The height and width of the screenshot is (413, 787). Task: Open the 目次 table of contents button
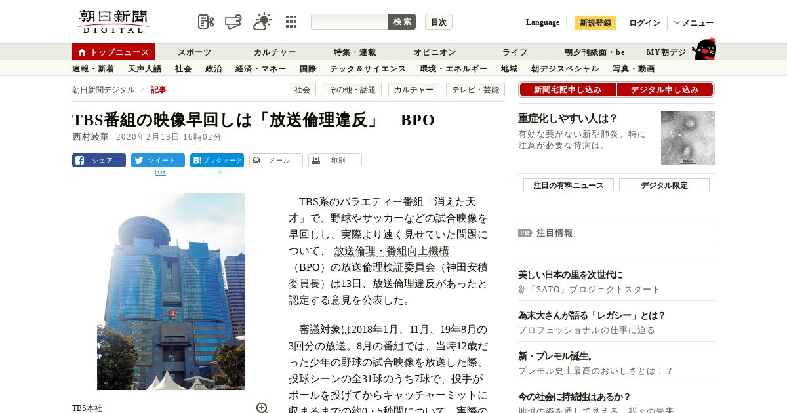(439, 22)
